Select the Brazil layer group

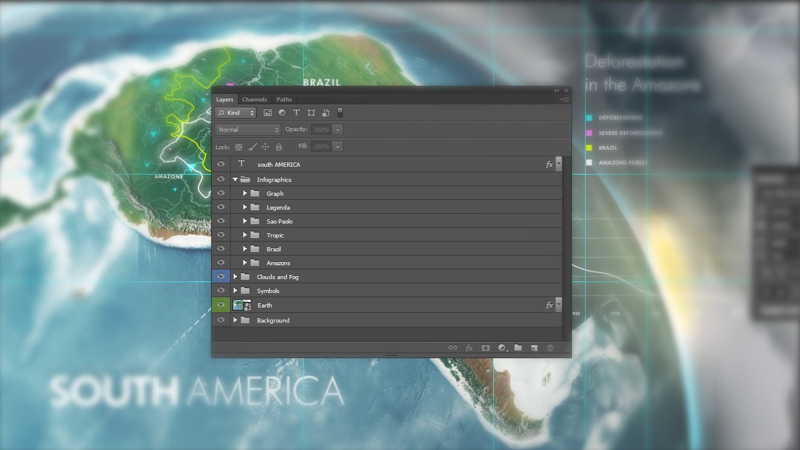(x=274, y=249)
